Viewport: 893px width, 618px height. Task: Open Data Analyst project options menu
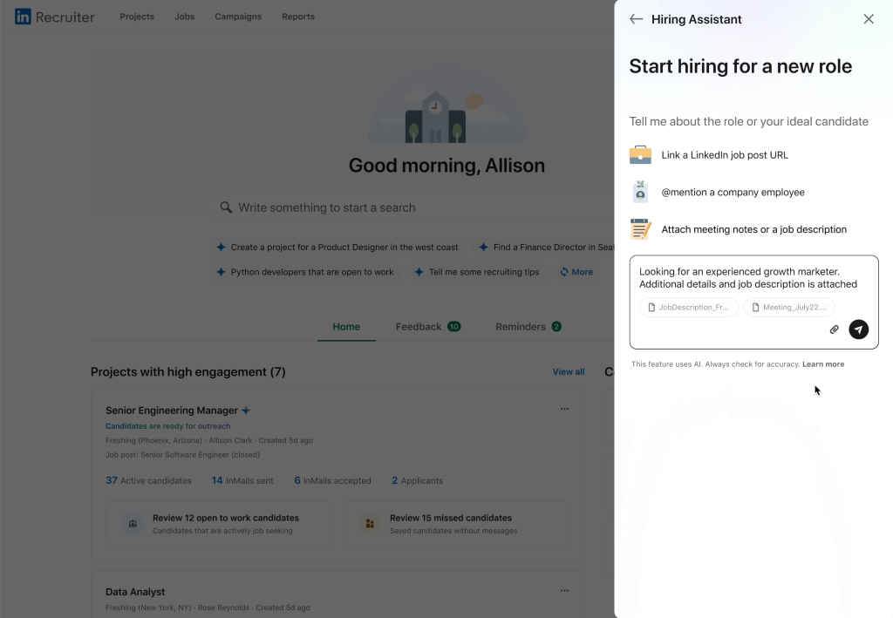(564, 591)
